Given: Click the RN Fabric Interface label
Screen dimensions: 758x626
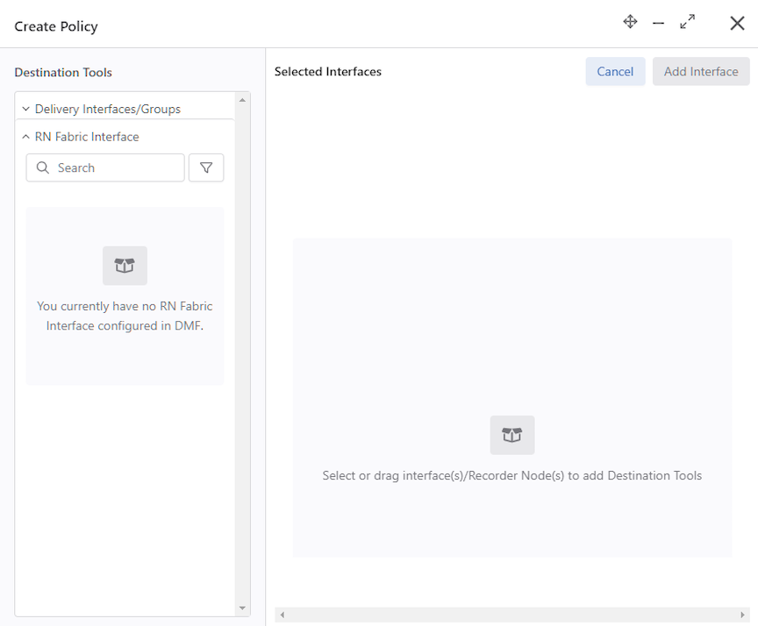Looking at the screenshot, I should click(x=87, y=137).
